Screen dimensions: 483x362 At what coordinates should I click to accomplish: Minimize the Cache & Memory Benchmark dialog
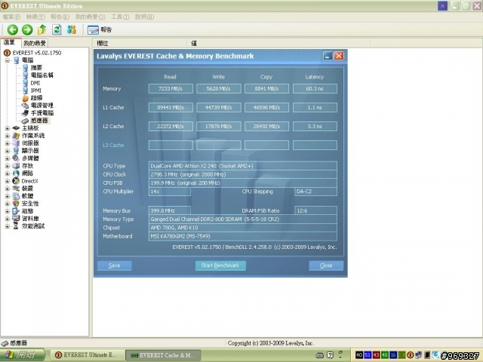pos(328,56)
